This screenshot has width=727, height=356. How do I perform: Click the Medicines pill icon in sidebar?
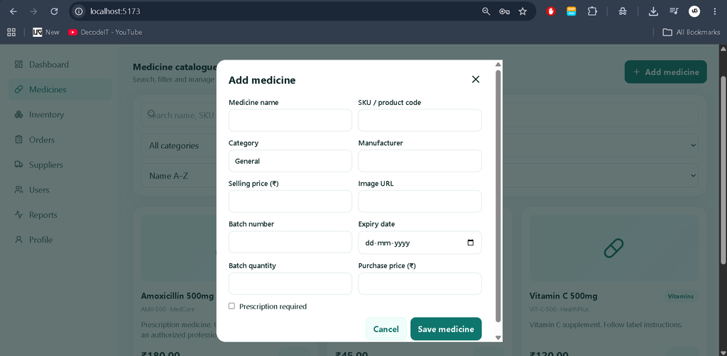point(18,89)
